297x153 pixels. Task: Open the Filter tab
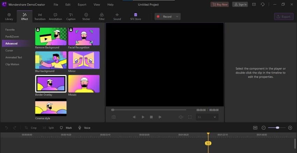coord(102,17)
